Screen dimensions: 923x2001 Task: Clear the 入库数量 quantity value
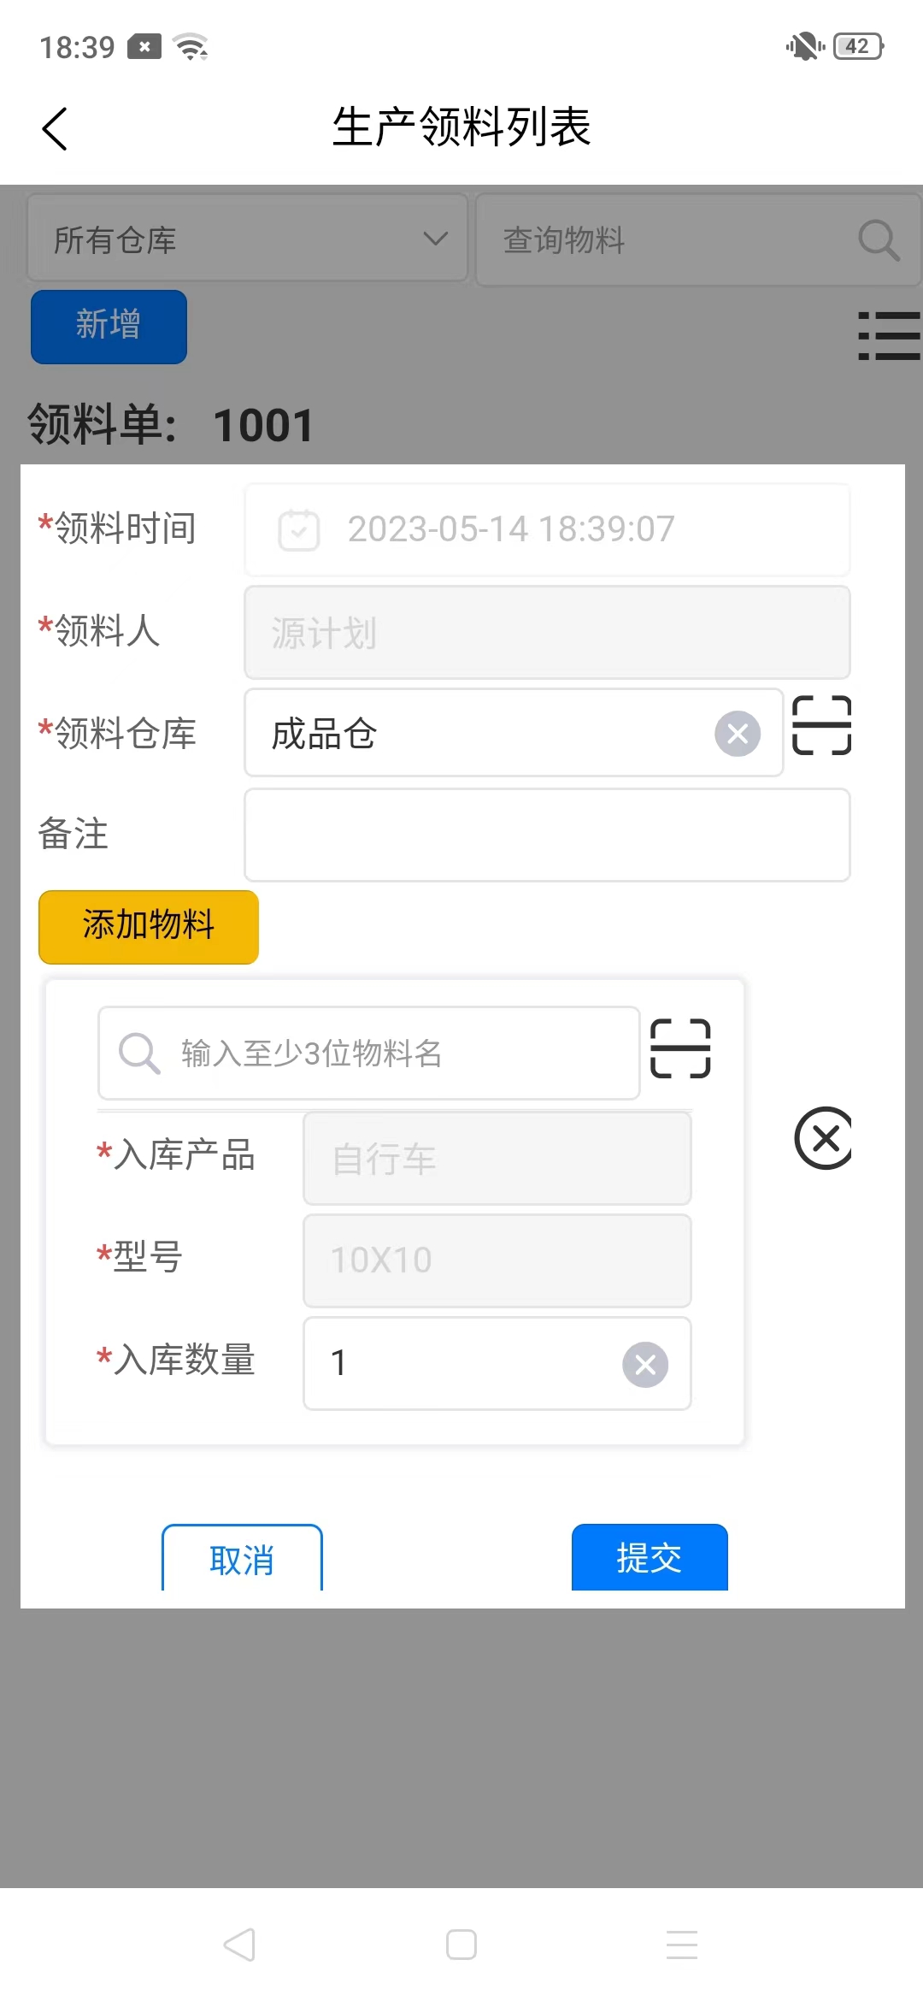click(645, 1364)
